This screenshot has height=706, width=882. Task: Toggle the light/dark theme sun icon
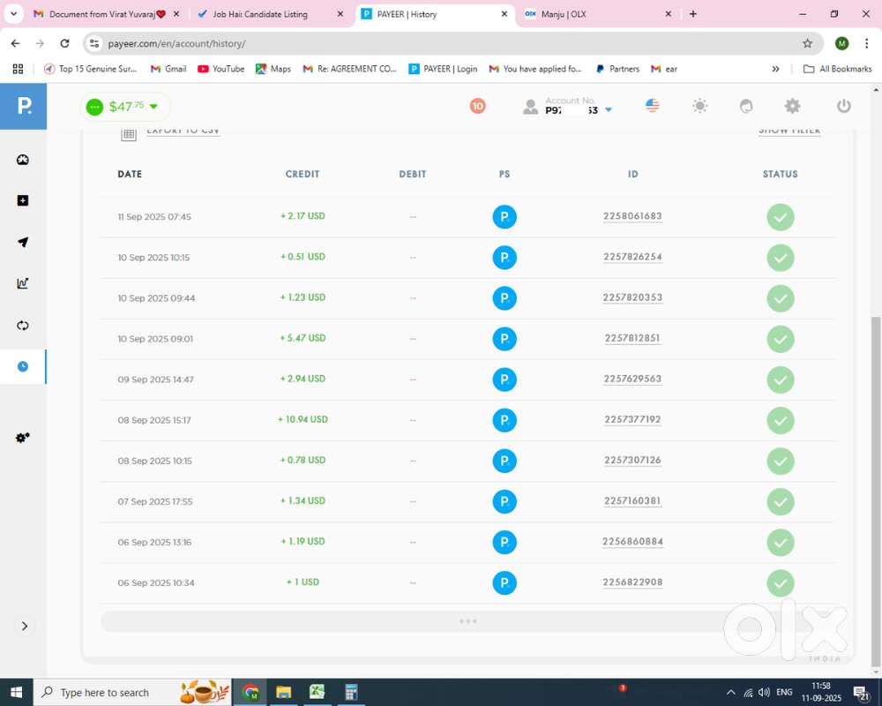[699, 106]
